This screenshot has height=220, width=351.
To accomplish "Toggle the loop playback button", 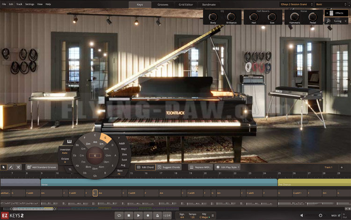I will 119,215.
